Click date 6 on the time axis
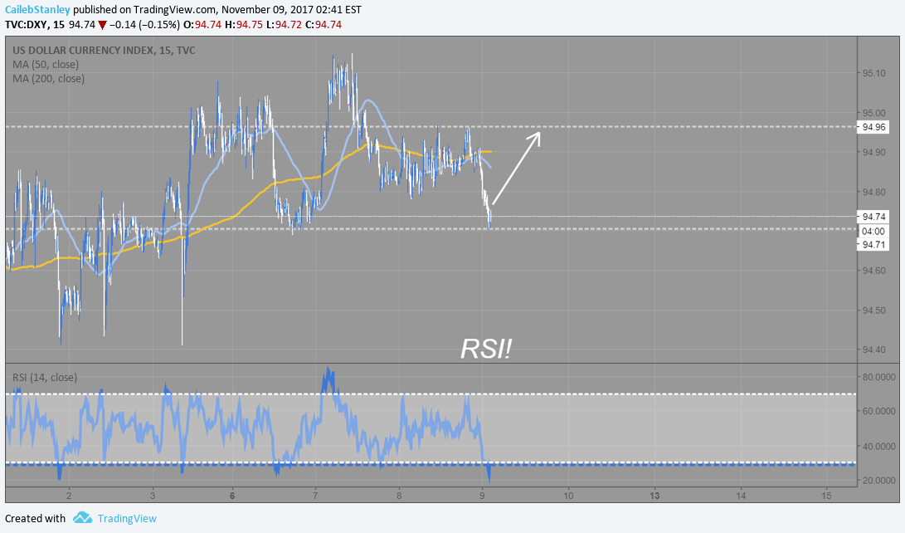The height and width of the screenshot is (533, 905). [x=232, y=496]
